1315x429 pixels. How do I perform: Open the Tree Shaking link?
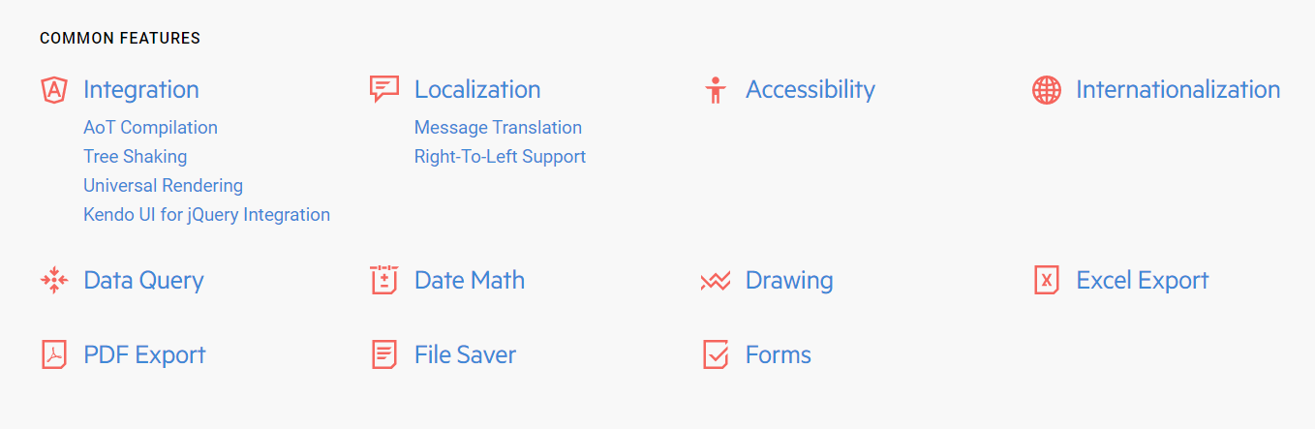point(135,157)
